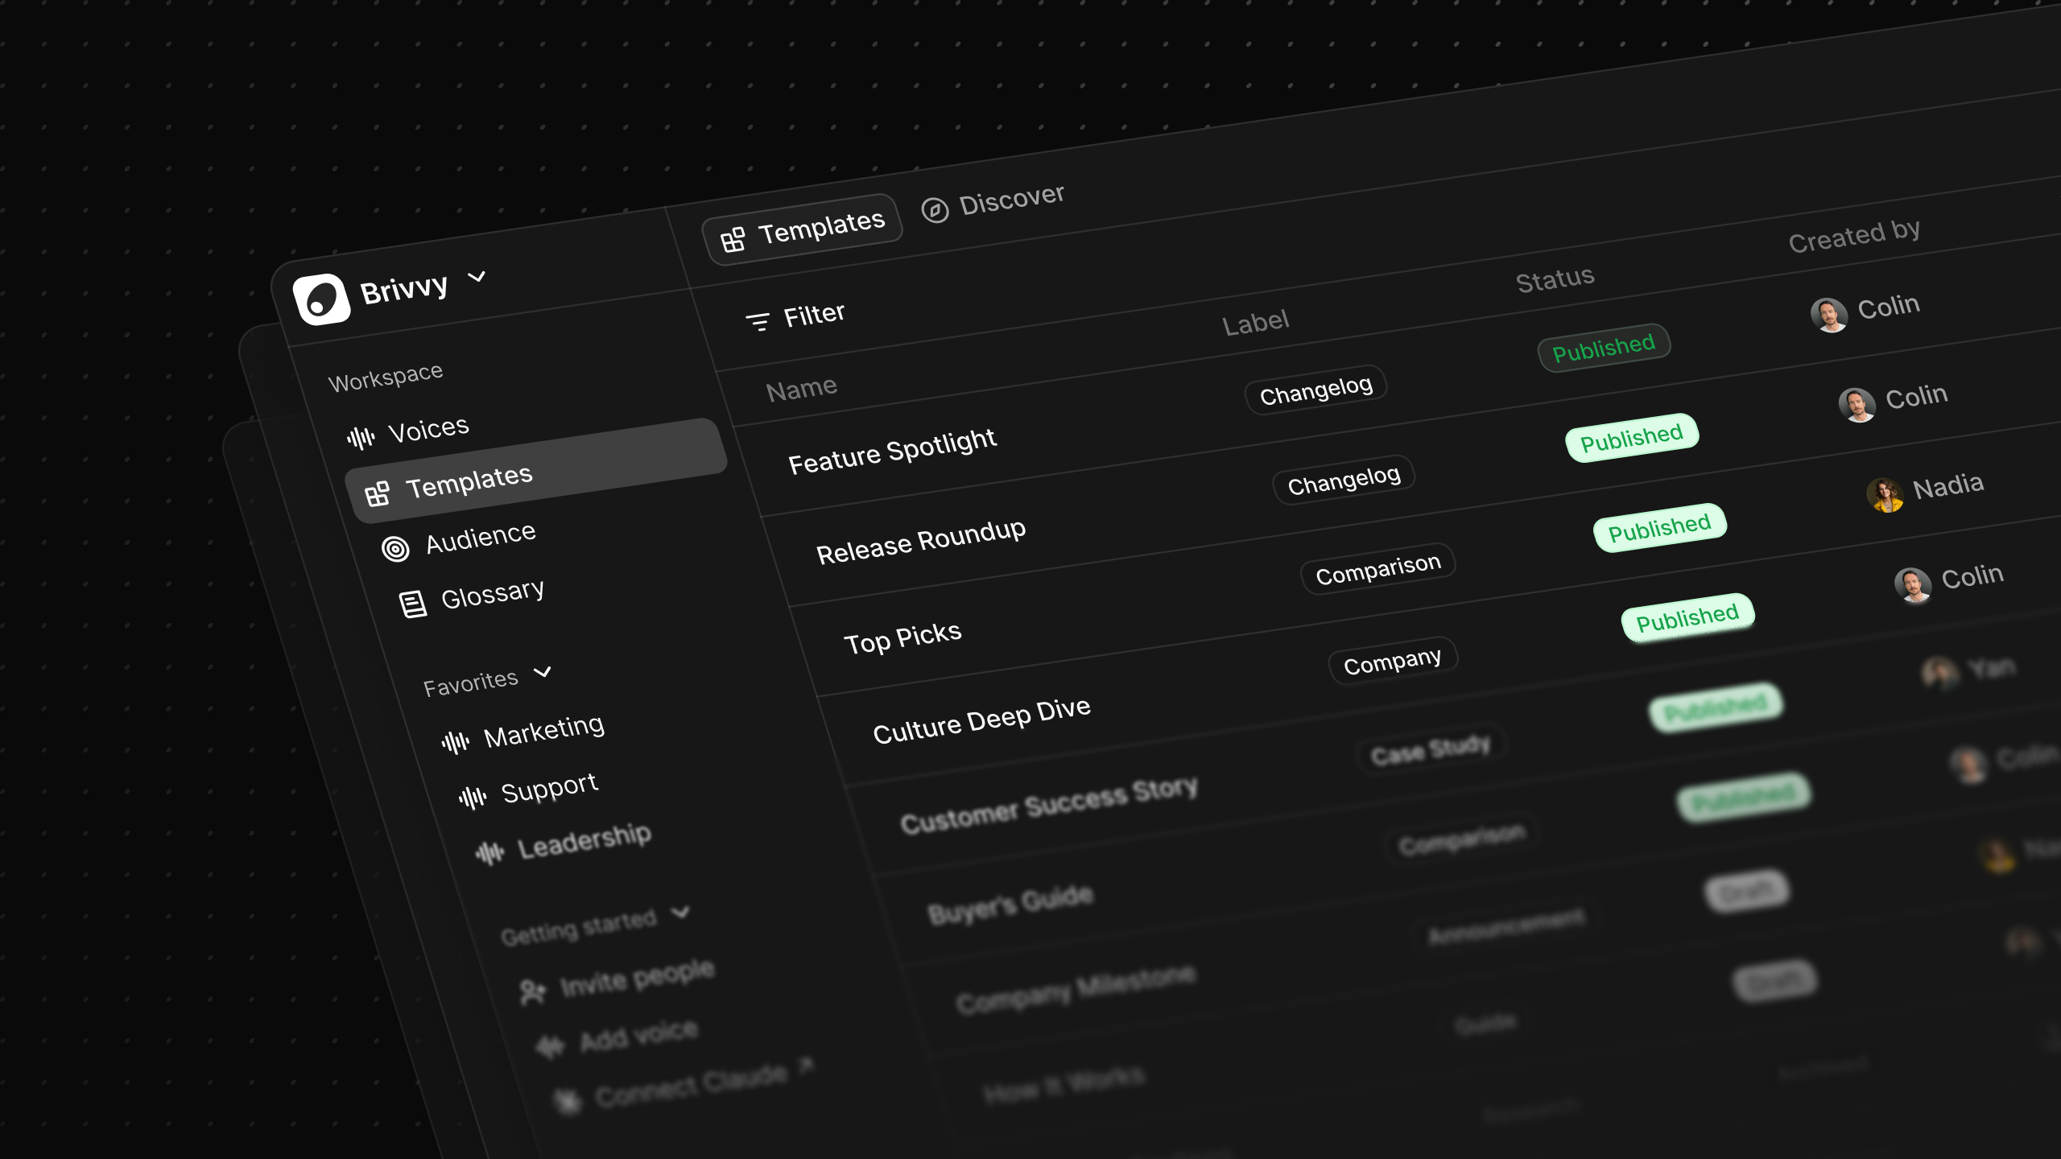This screenshot has height=1159, width=2061.
Task: Select the Audience target icon
Action: (x=395, y=549)
